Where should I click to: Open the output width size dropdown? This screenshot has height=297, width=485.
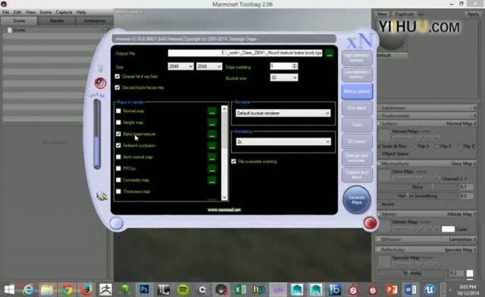click(x=180, y=67)
